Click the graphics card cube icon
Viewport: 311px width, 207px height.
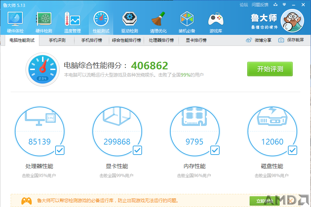[x=117, y=116]
